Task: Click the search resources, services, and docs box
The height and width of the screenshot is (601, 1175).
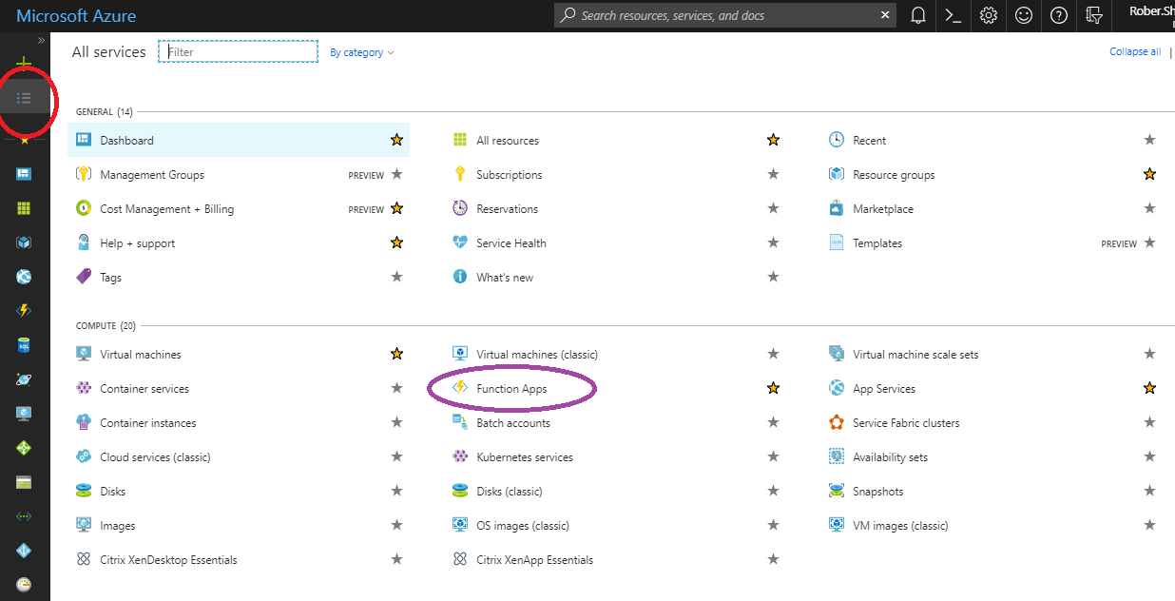Action: (726, 15)
